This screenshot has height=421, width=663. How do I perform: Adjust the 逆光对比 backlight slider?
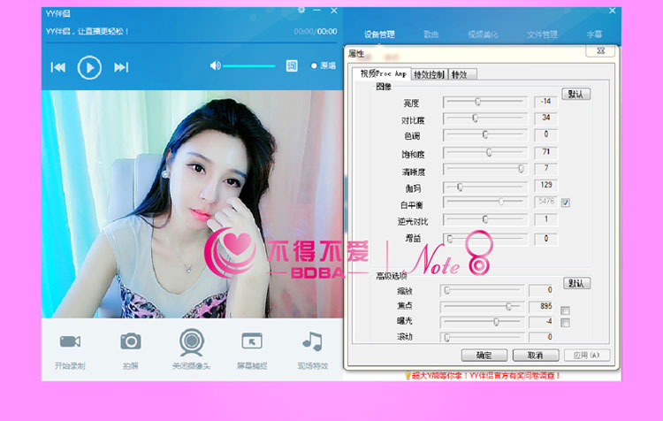click(x=485, y=219)
